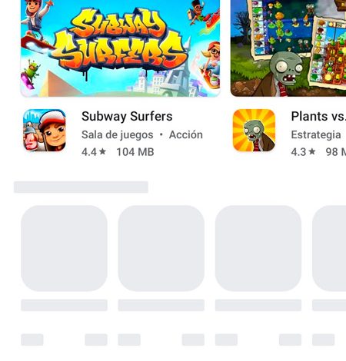Image resolution: width=346 pixels, height=361 pixels.
Task: Click the star beside the 4.3 rating
Action: click(312, 151)
